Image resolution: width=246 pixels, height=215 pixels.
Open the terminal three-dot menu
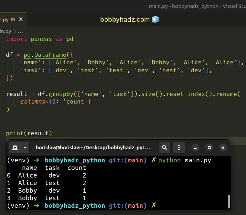pyautogui.click(x=179, y=148)
